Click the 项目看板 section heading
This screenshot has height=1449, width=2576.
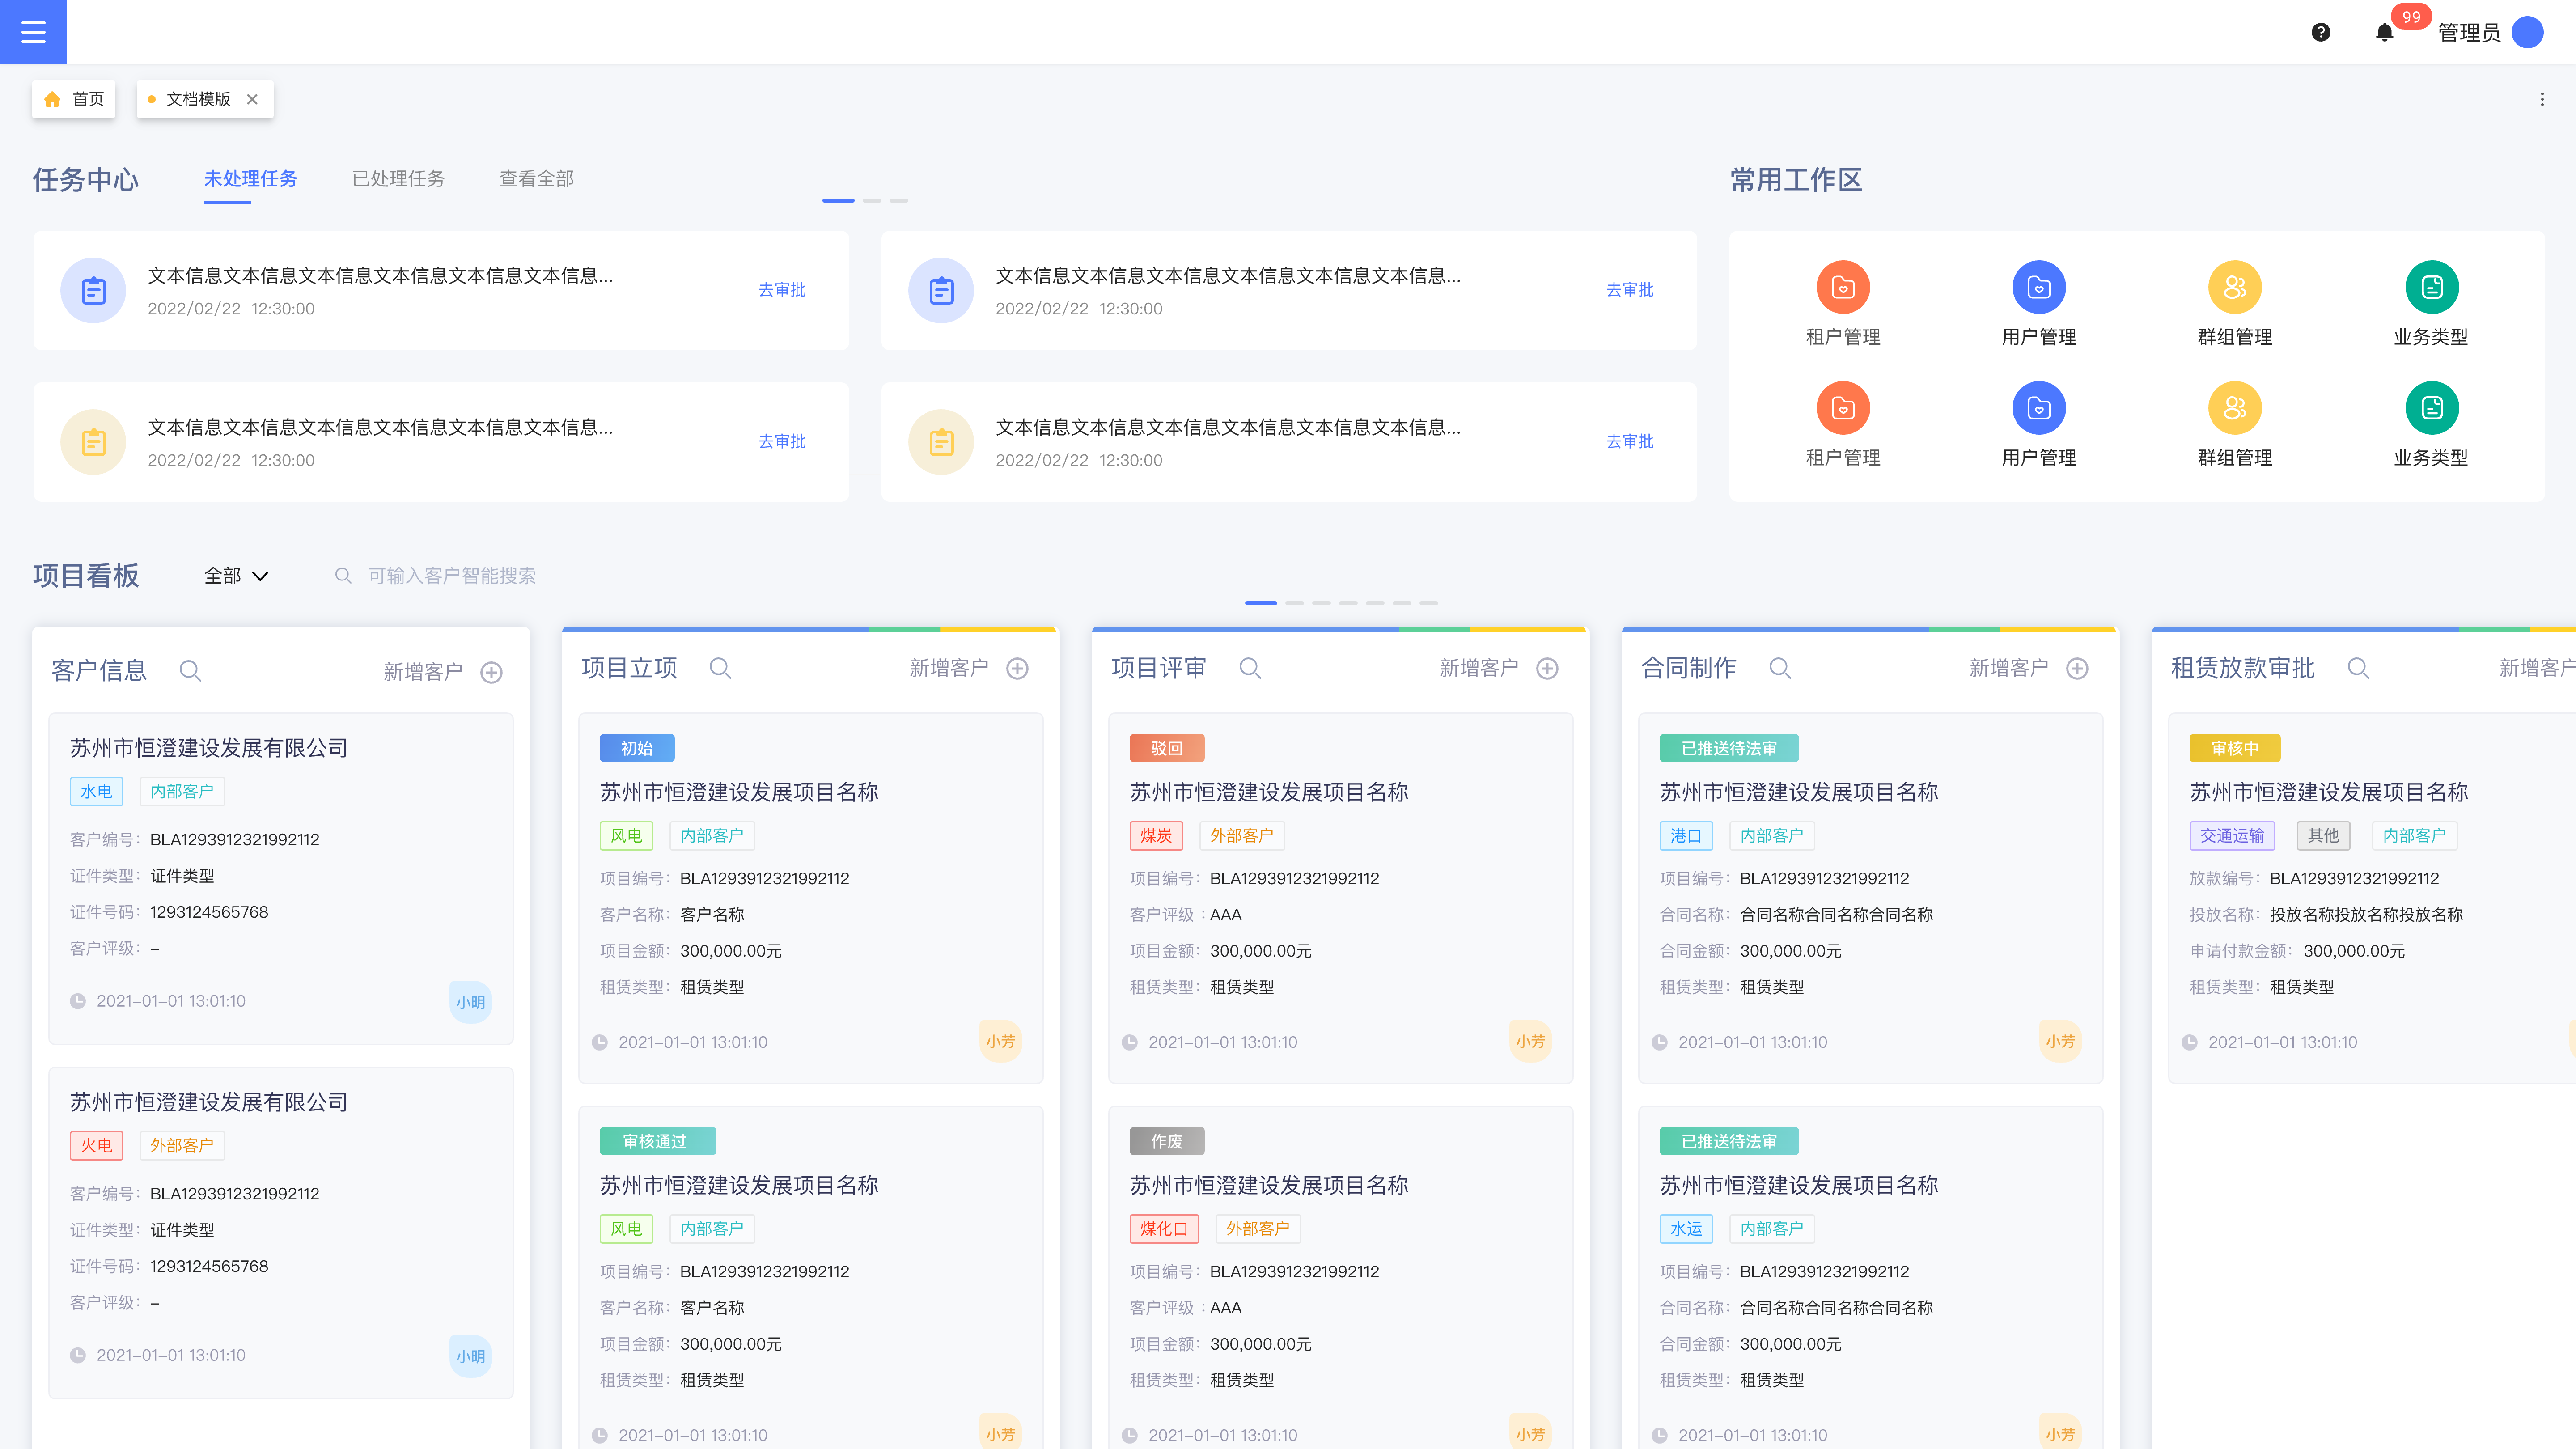86,576
